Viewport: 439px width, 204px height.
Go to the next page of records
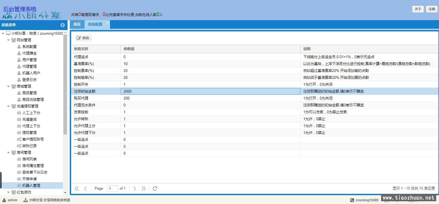tap(135, 189)
